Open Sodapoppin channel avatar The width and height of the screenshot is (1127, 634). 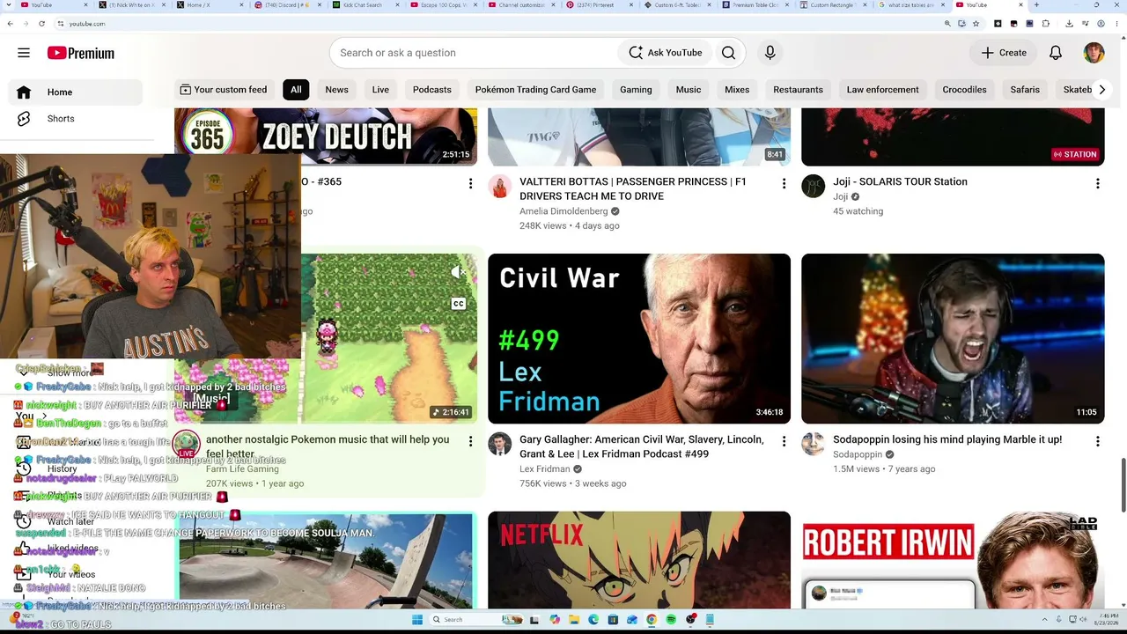pos(814,444)
